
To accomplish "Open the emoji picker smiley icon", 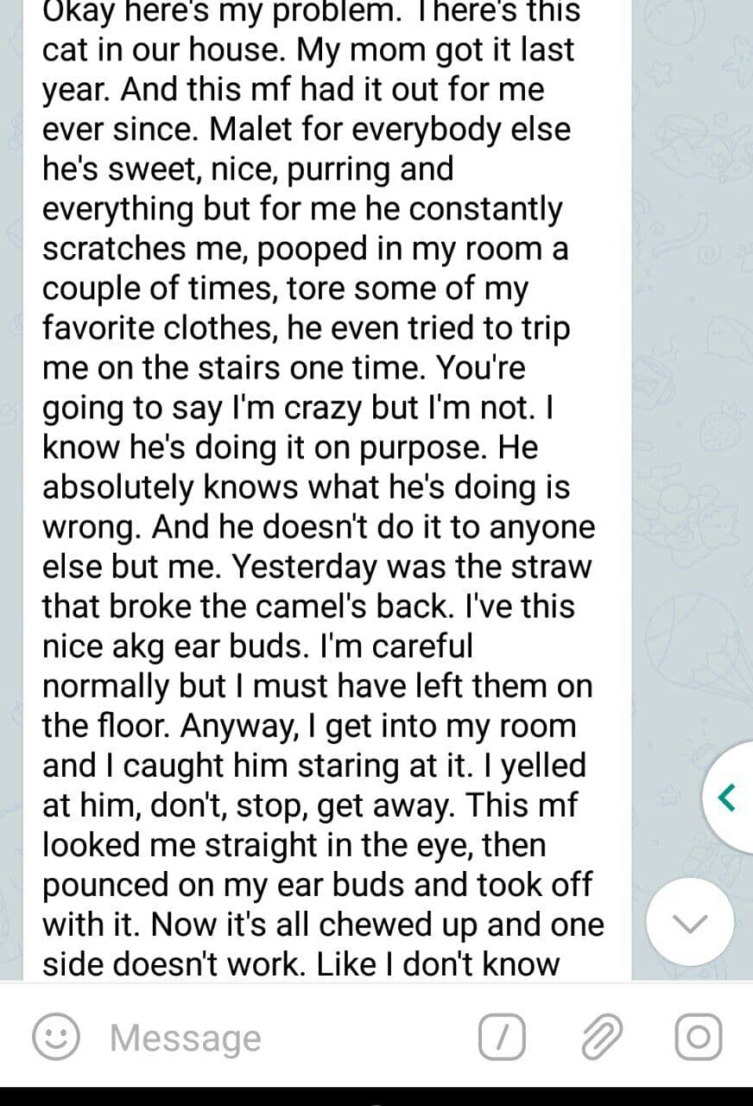I will coord(57,1037).
